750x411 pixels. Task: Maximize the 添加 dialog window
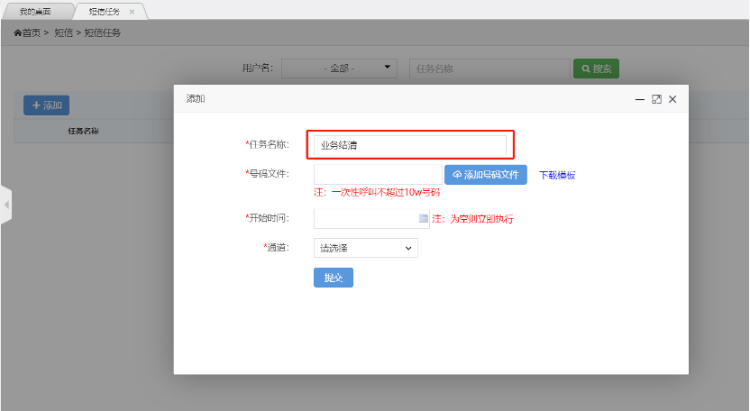click(x=656, y=99)
